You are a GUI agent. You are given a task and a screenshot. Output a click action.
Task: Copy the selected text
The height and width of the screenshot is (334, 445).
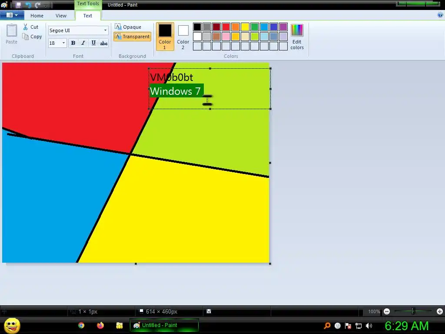point(32,37)
